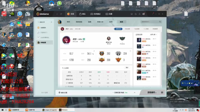Screen dimensions: 200x112
Task: Open the 先锋测试 tab
Action: click(x=95, y=14)
